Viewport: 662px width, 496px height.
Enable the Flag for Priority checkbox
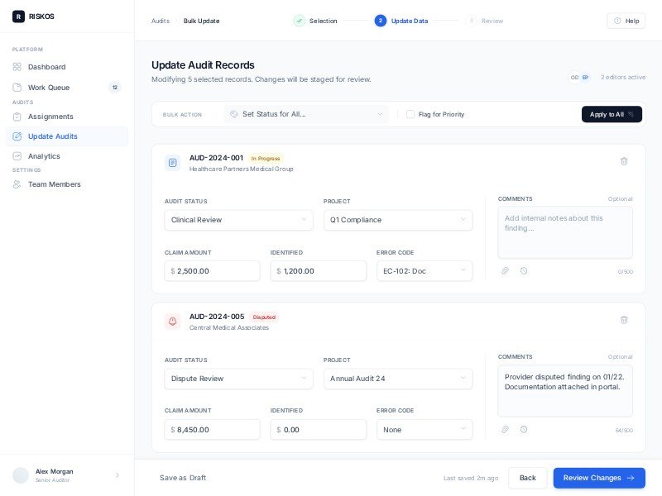(411, 115)
